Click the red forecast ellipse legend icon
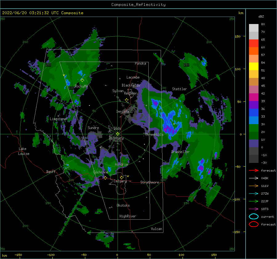This screenshot has height=259, width=277. 254,224
